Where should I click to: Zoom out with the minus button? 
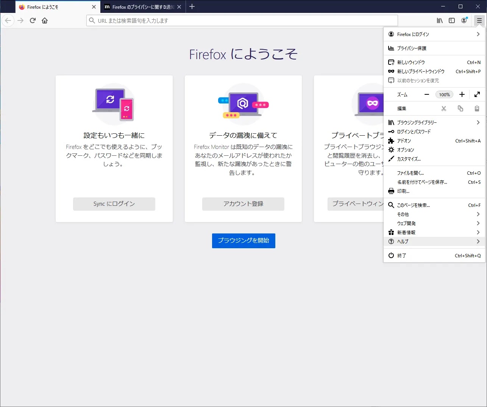tap(427, 95)
